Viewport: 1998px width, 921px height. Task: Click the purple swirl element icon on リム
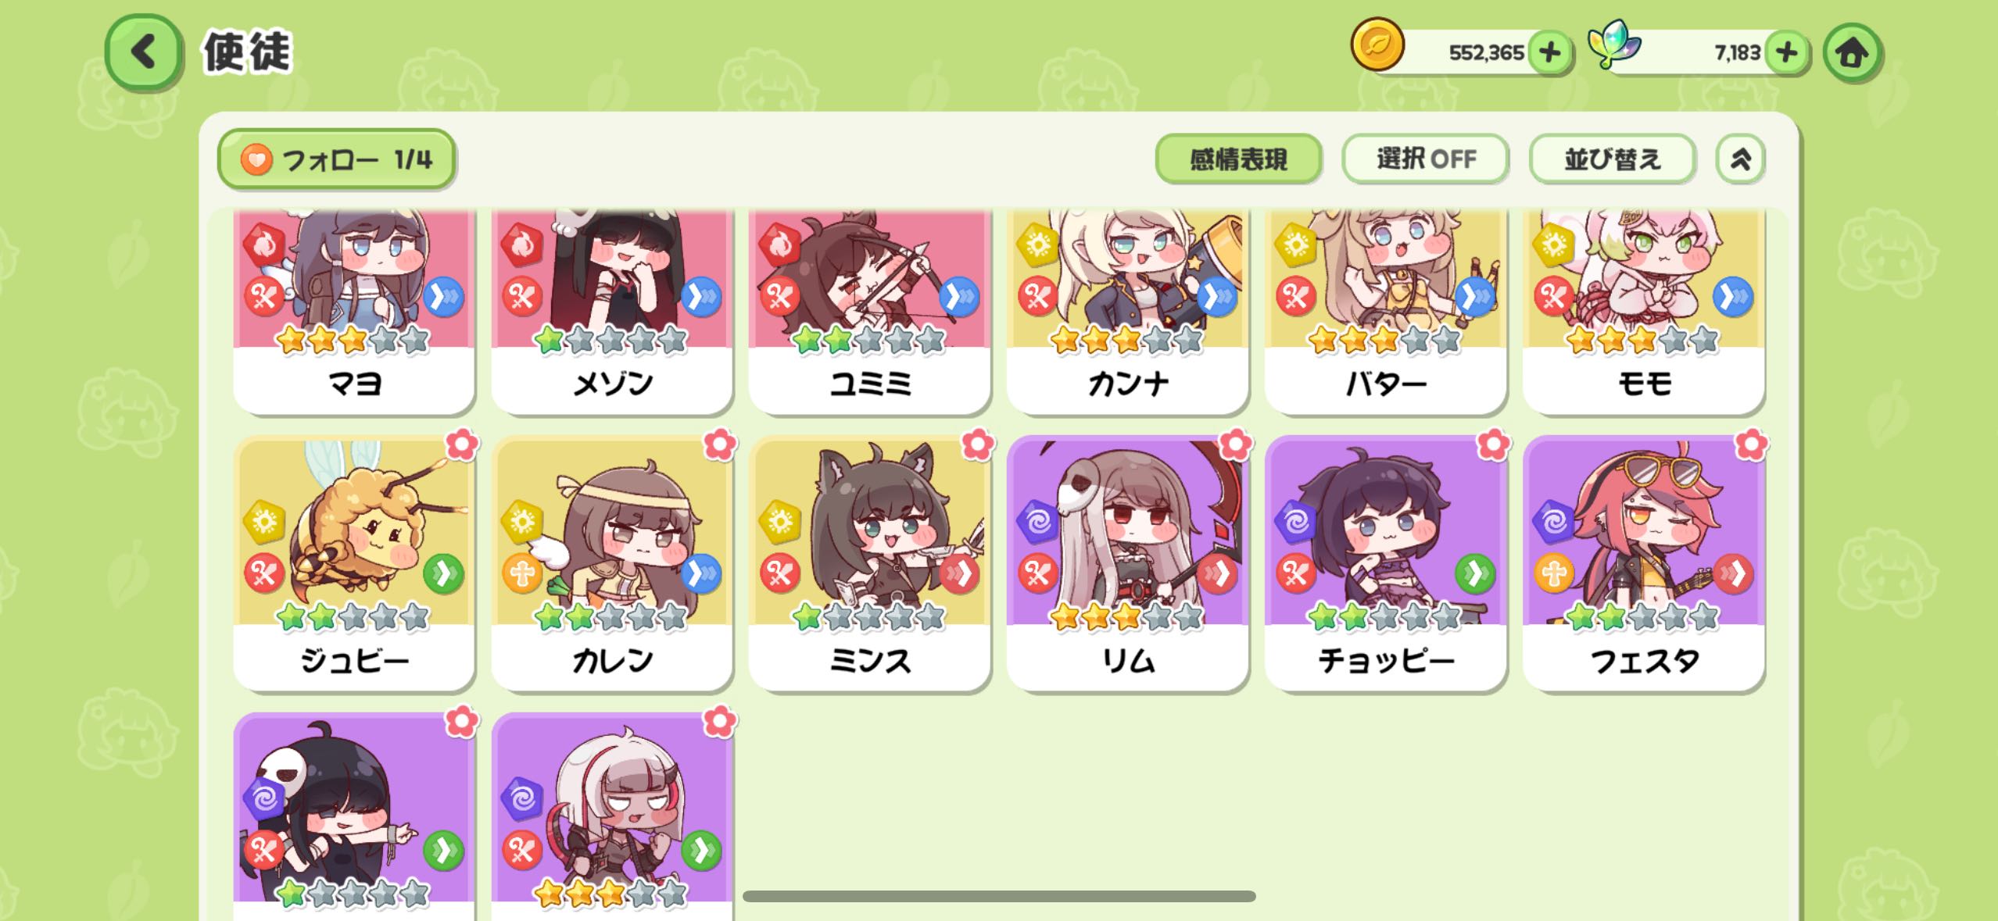tap(1038, 521)
